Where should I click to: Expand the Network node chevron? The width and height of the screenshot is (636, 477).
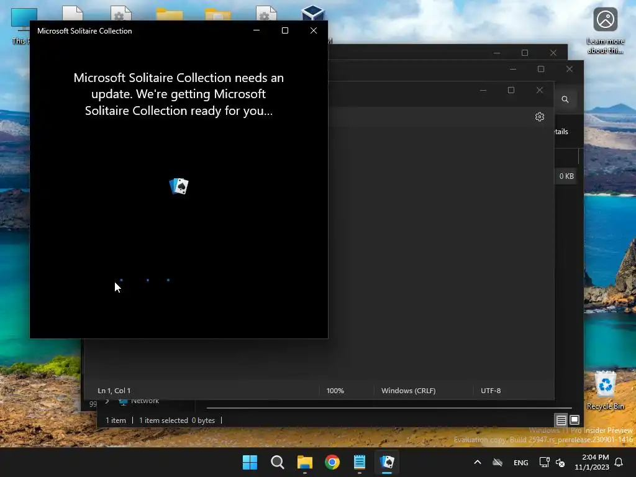click(x=107, y=402)
